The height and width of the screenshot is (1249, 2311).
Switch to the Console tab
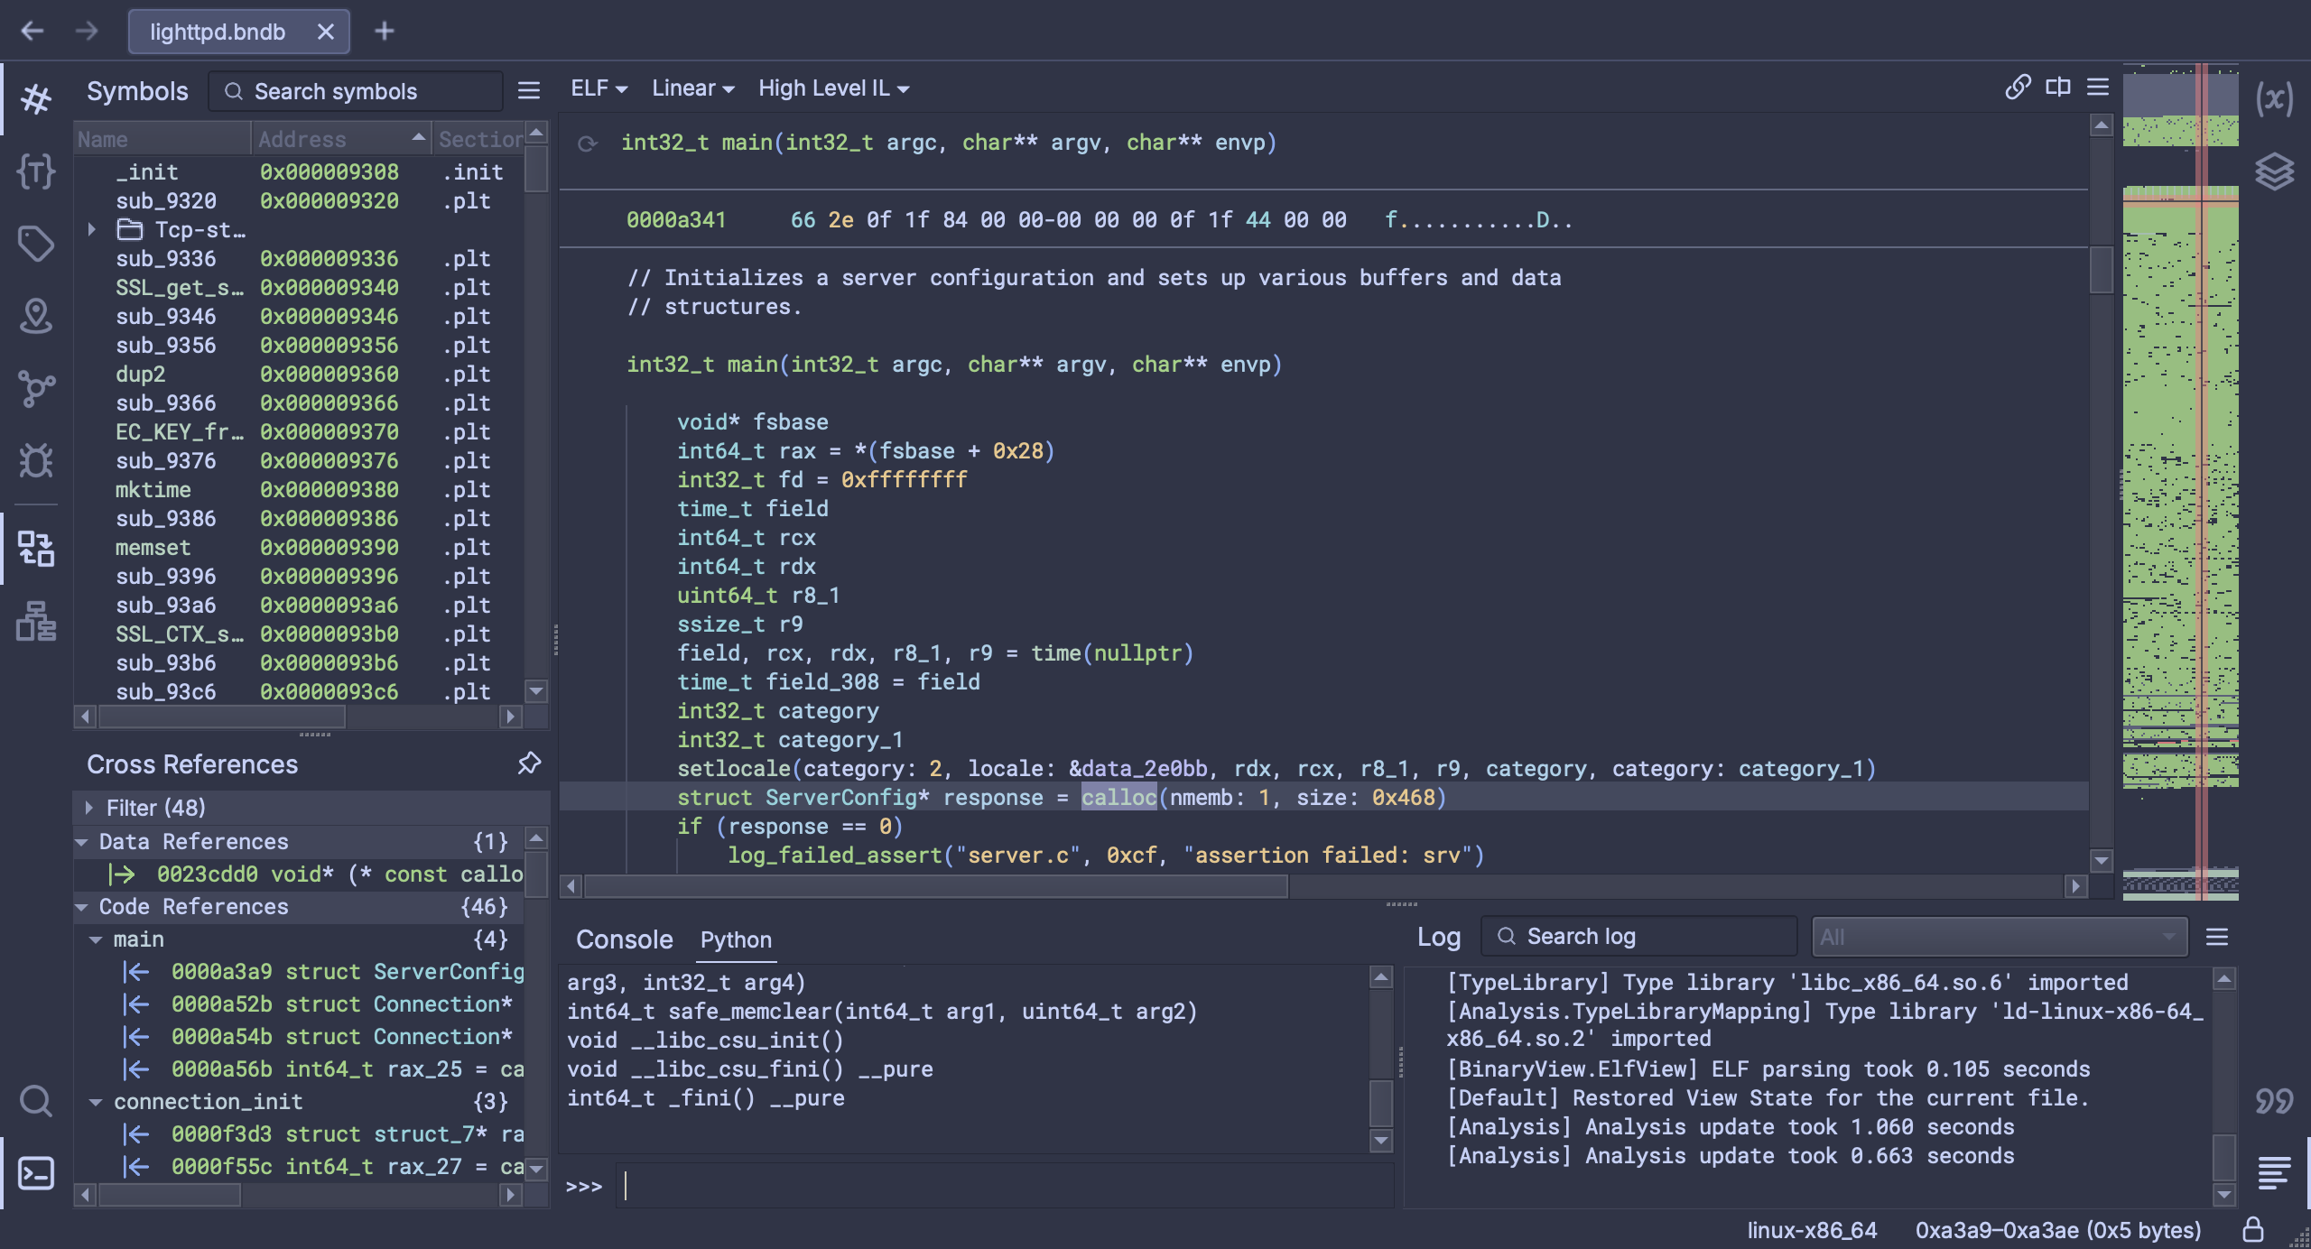click(623, 939)
